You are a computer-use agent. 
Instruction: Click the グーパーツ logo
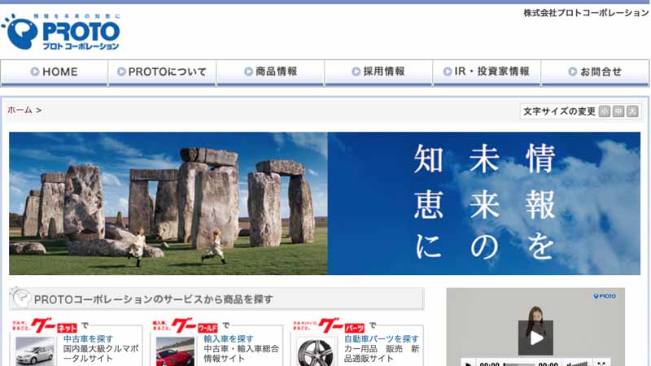pyautogui.click(x=329, y=326)
